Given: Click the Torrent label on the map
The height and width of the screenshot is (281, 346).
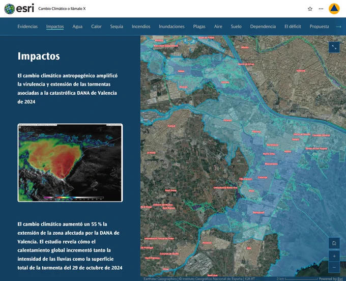Looking at the screenshot, I should pyautogui.click(x=171, y=126).
